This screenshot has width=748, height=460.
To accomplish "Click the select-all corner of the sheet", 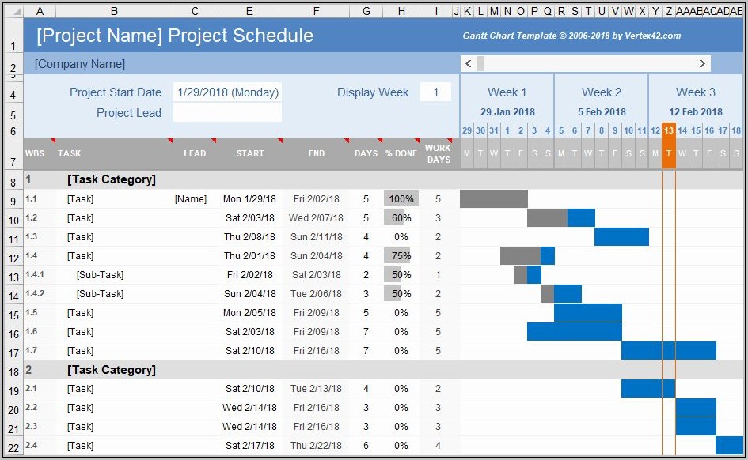I will (x=12, y=12).
